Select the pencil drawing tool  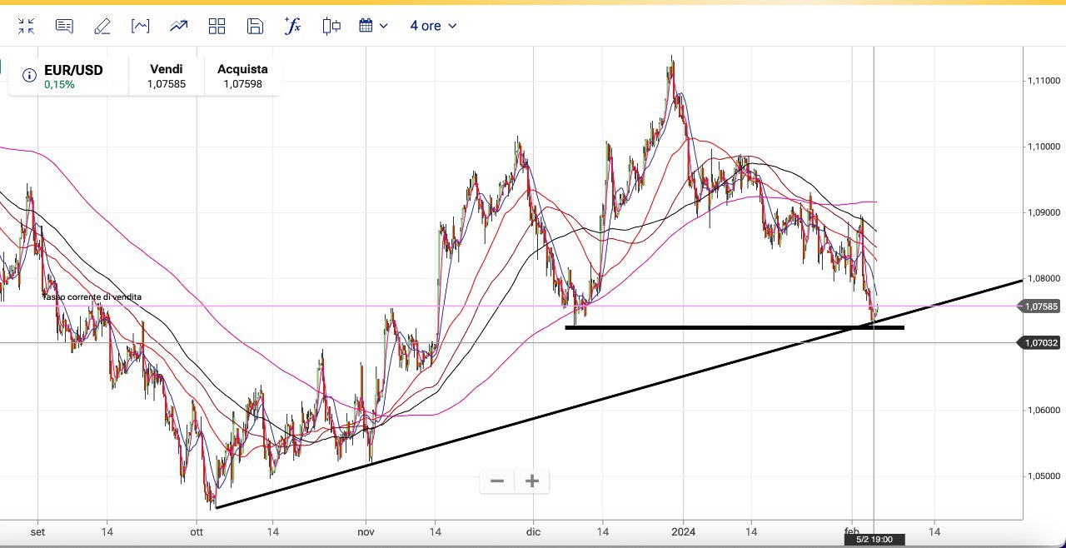coord(102,26)
